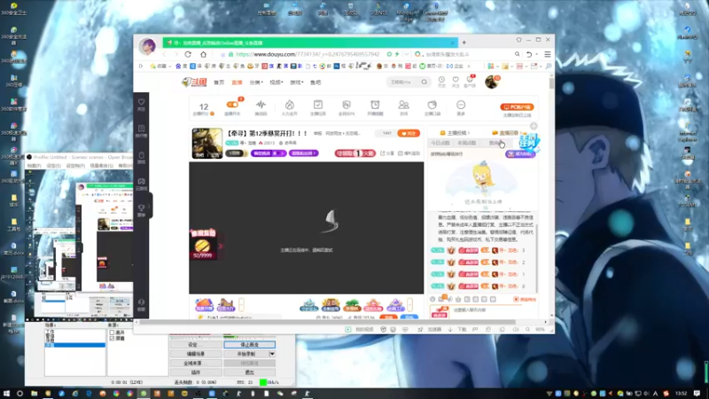
Task: Open the alarm clock icon in streamer toolbar
Action: (x=375, y=105)
